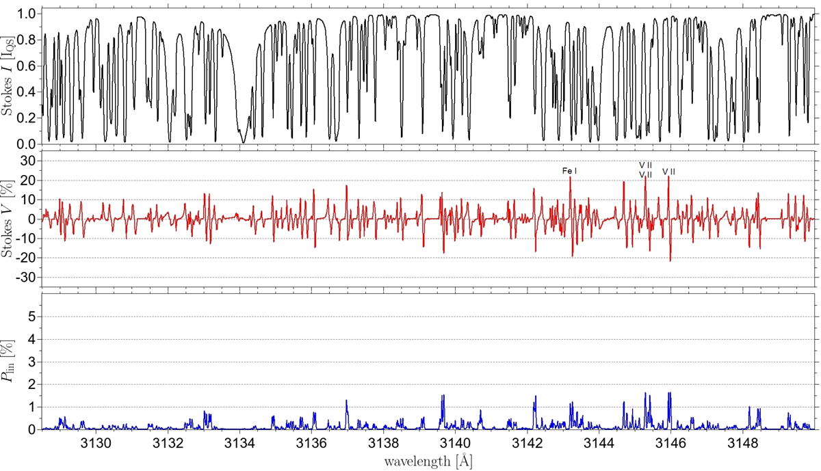Click the Fe I line annotation
821x471 pixels.
pyautogui.click(x=569, y=171)
